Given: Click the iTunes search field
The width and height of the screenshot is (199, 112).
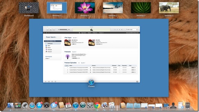Looking at the screenshot, I should tap(132, 30).
